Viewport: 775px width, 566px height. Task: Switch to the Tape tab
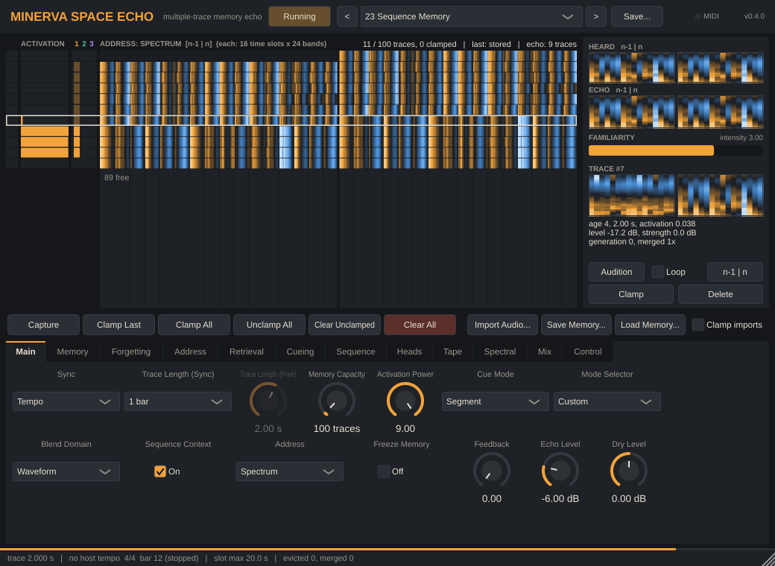pos(452,352)
